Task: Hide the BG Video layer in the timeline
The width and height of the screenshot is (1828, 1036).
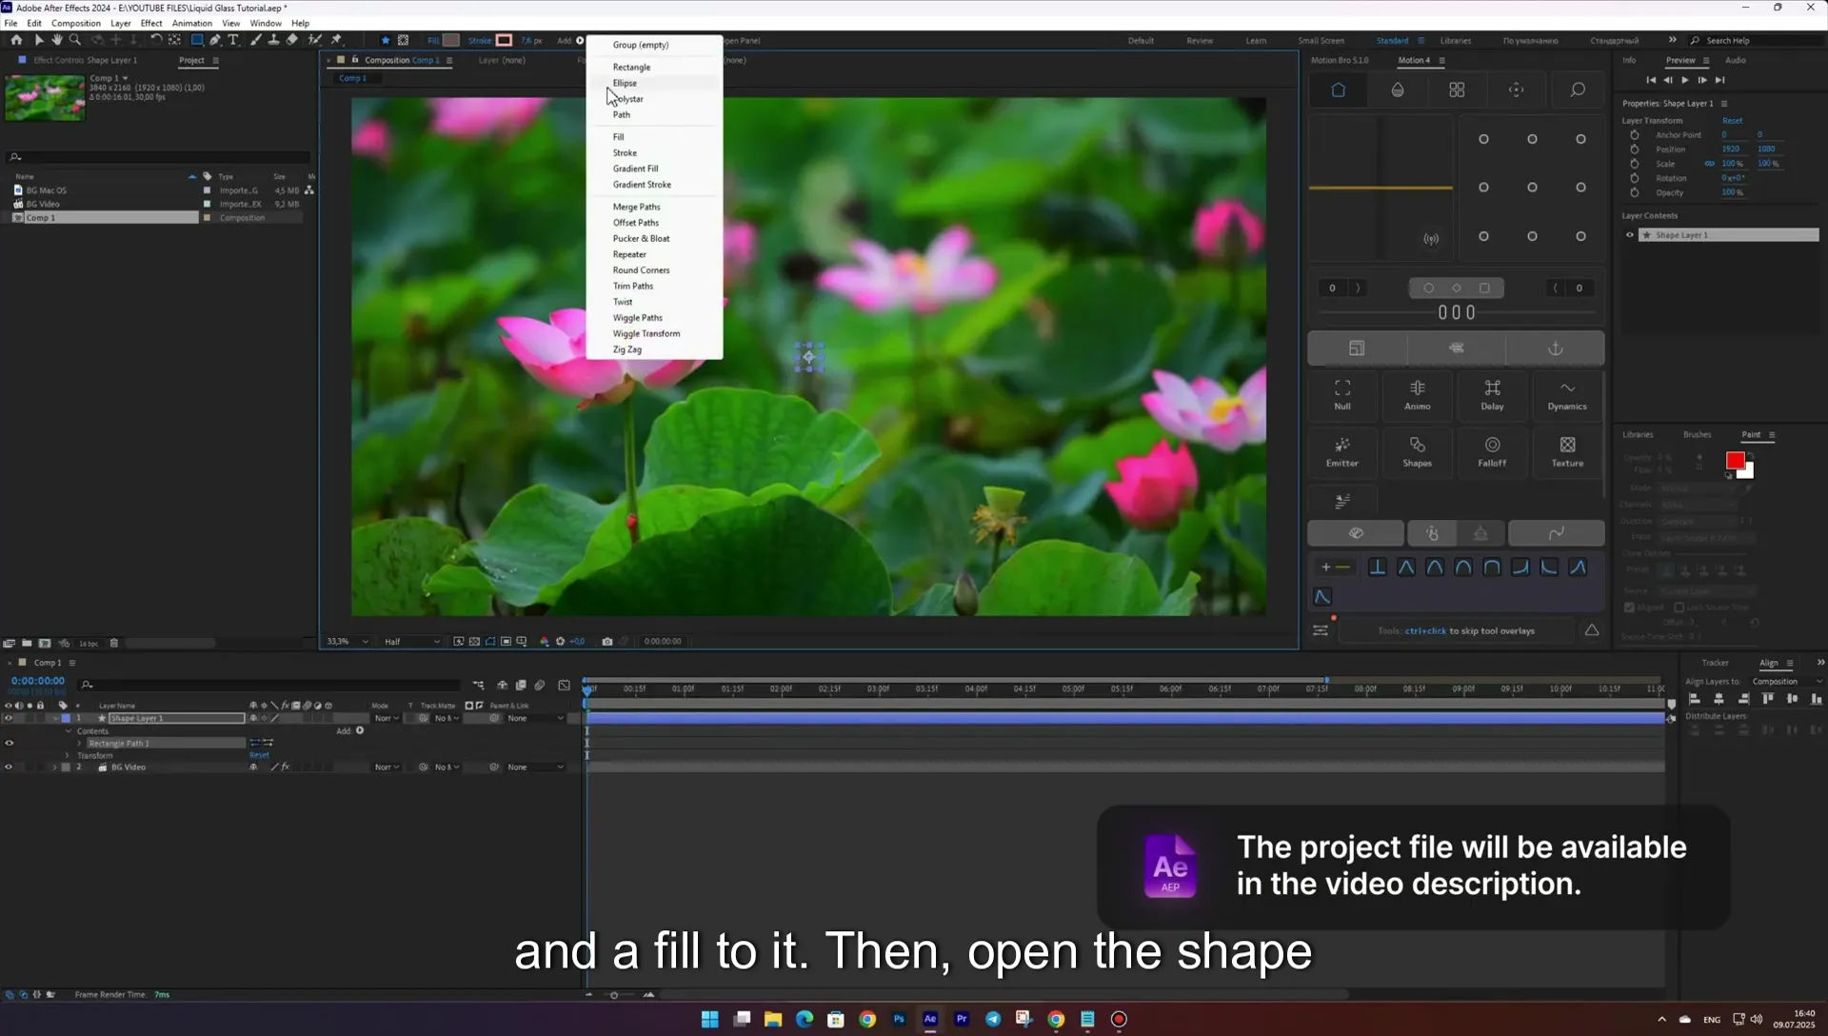Action: coord(9,767)
